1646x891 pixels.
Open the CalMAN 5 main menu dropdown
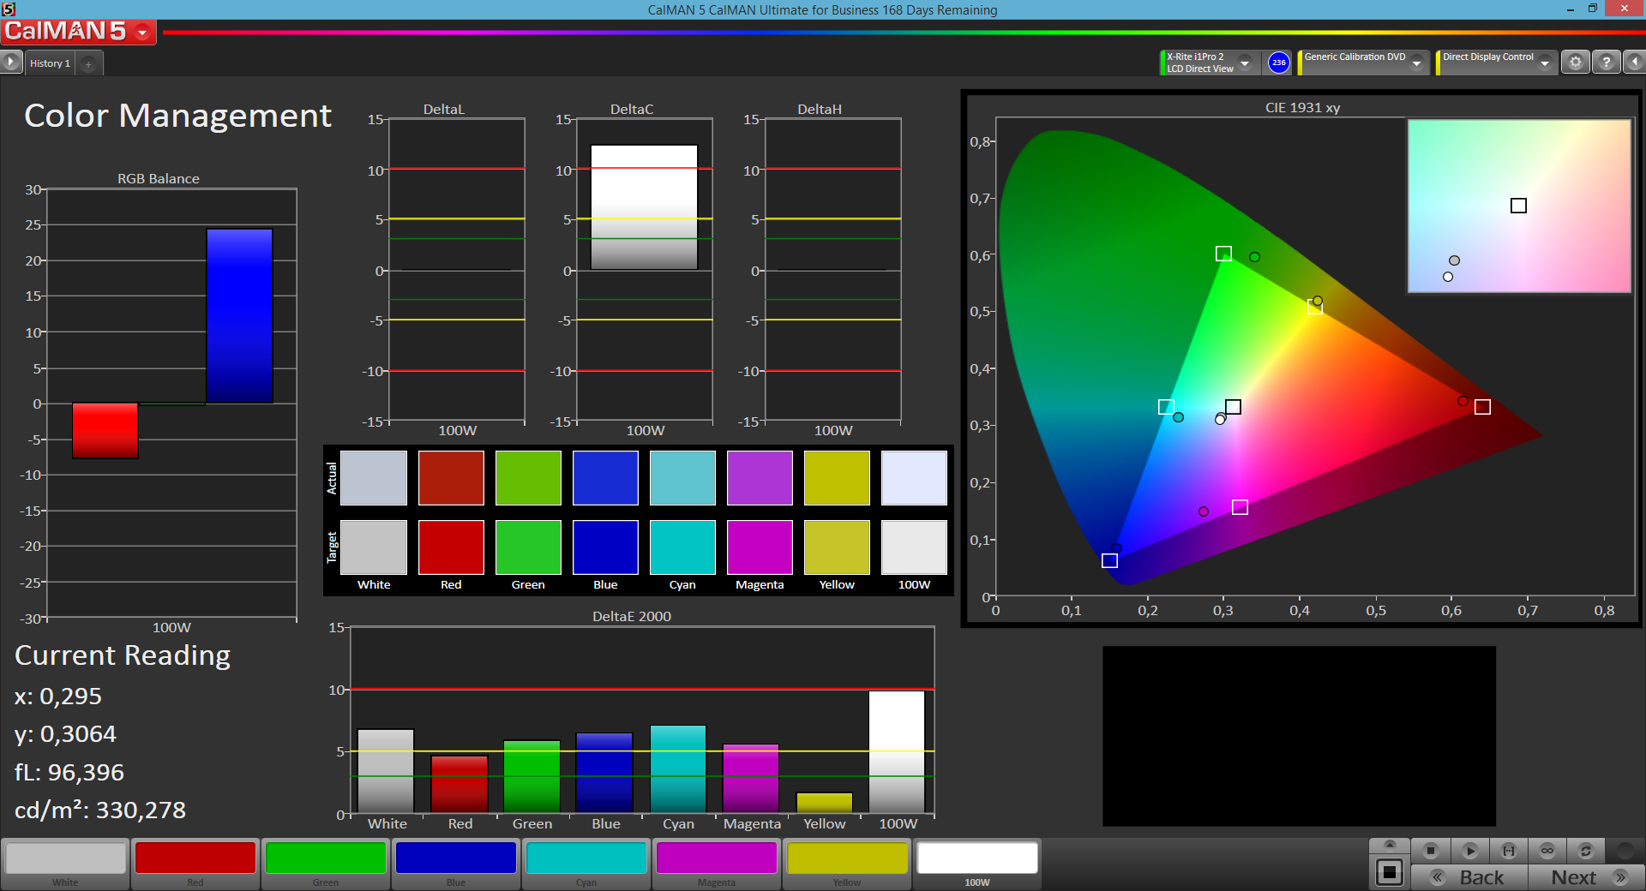142,33
